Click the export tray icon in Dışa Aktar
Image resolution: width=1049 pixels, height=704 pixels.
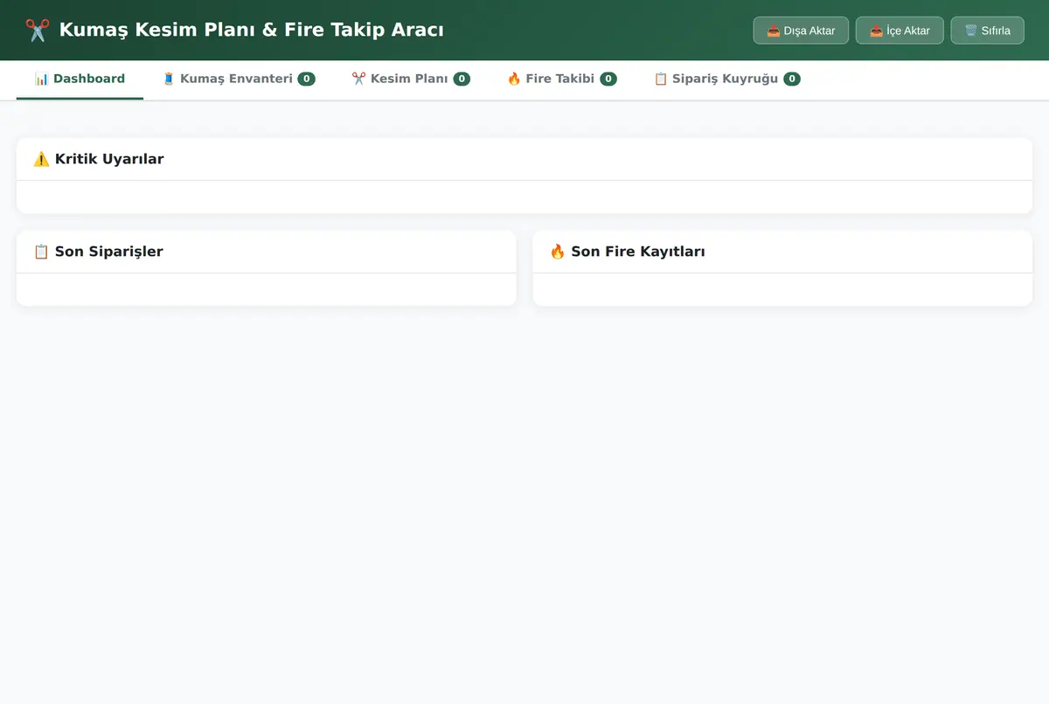(x=774, y=31)
